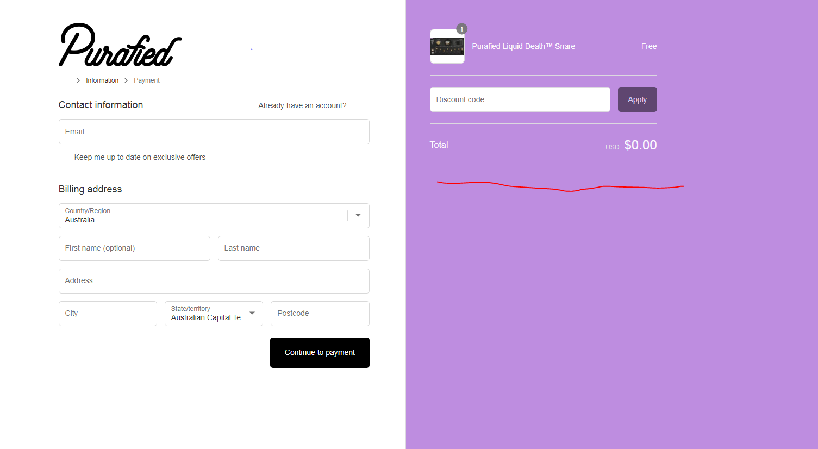Image resolution: width=818 pixels, height=449 pixels.
Task: Click the $0.00 total amount
Action: click(x=641, y=145)
